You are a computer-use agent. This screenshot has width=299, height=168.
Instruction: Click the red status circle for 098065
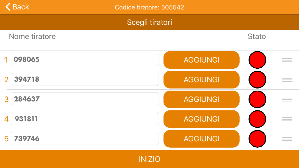tap(257, 60)
